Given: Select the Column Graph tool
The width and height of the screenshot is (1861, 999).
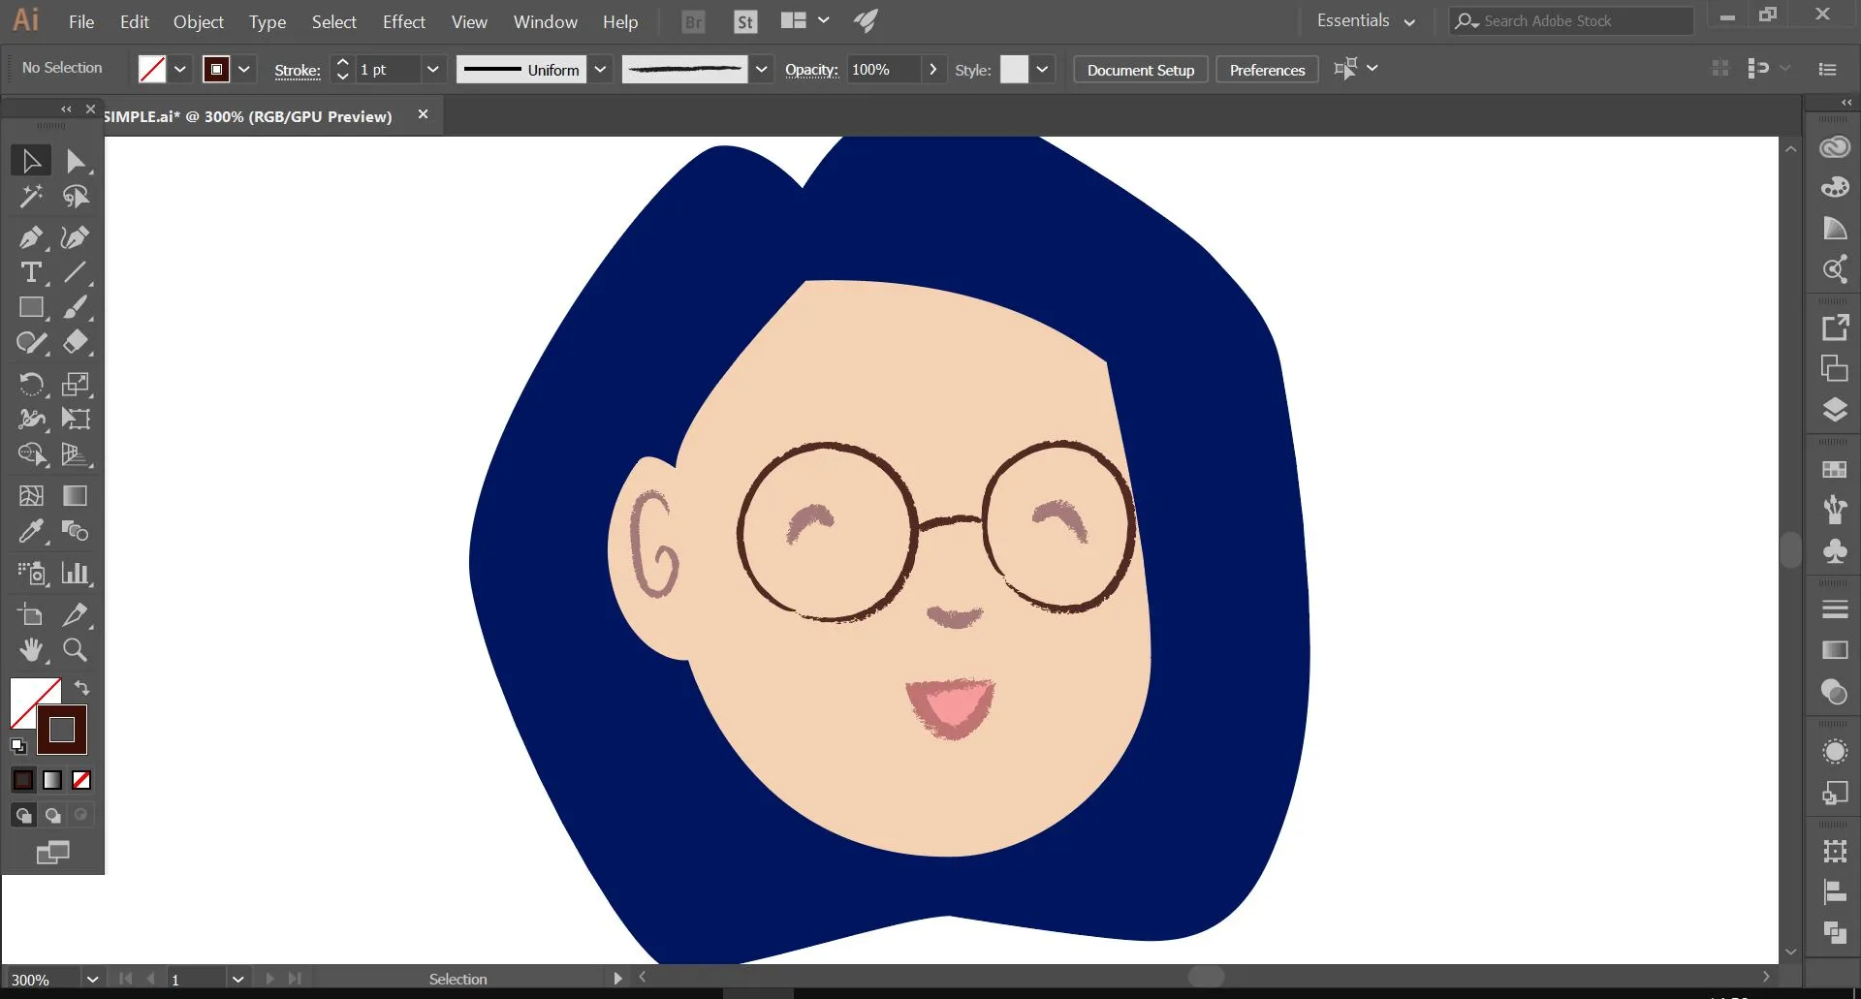Looking at the screenshot, I should [x=76, y=573].
